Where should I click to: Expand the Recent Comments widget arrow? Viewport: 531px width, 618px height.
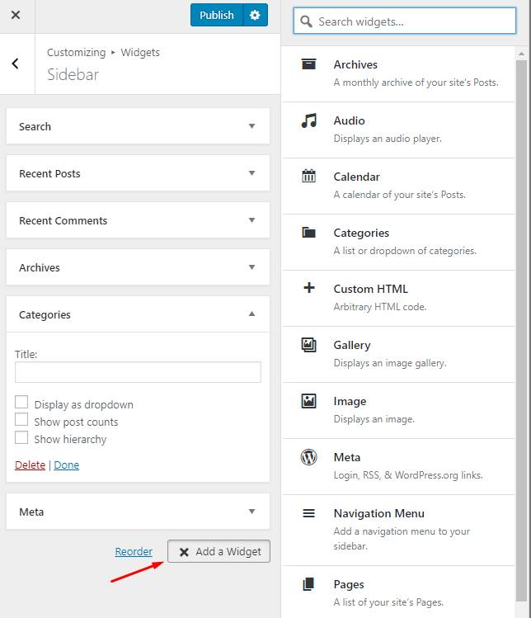point(251,220)
